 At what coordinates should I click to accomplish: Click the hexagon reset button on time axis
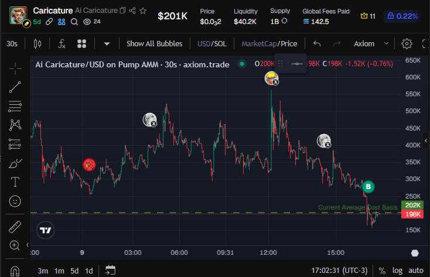click(415, 253)
